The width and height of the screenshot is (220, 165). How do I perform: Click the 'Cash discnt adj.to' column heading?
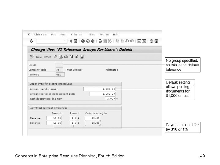(x=96, y=113)
